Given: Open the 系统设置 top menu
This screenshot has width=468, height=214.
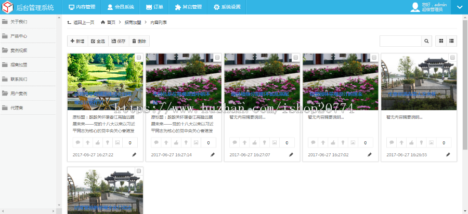Looking at the screenshot, I should (227, 7).
